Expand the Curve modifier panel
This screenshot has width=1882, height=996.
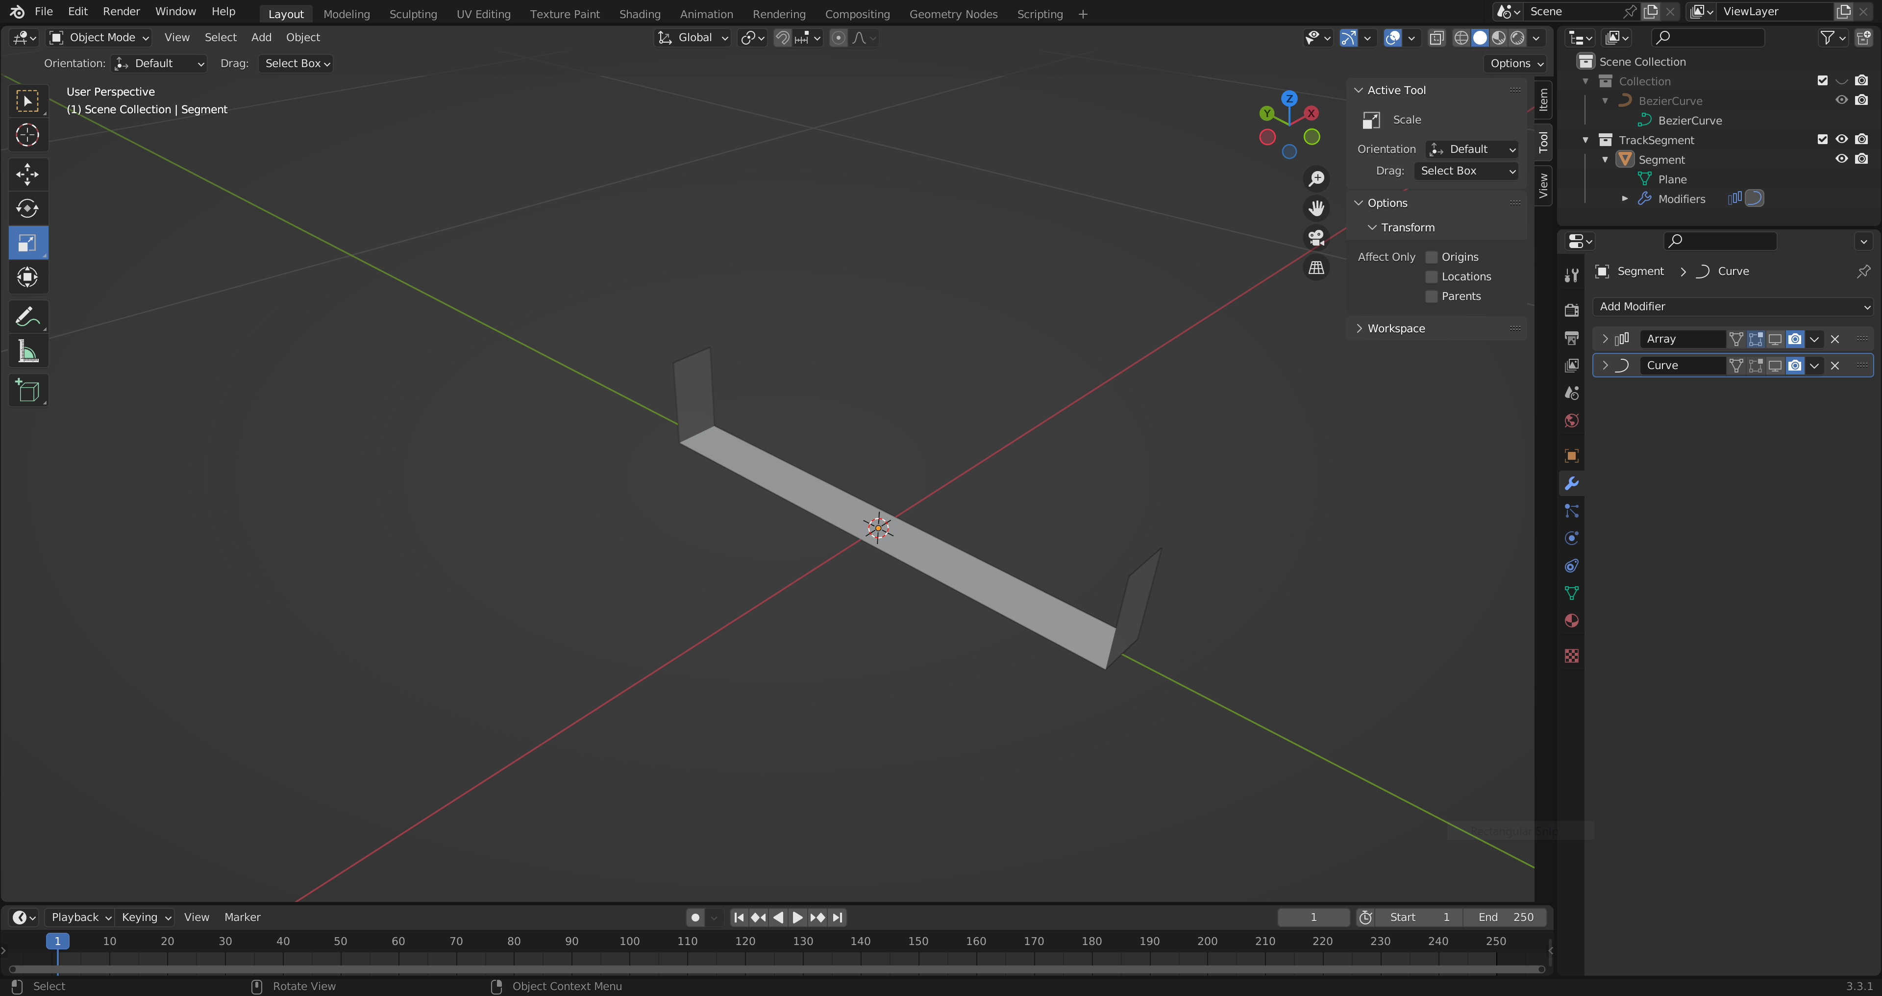tap(1605, 365)
